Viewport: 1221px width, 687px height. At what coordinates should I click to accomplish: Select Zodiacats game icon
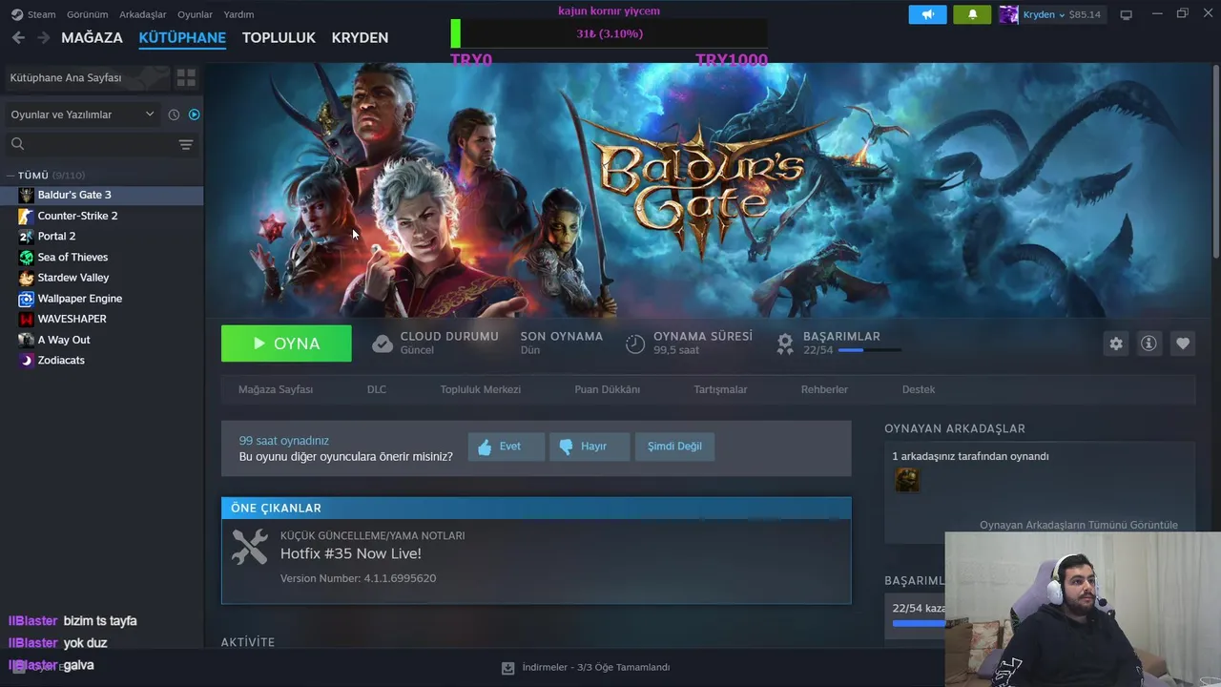[26, 360]
